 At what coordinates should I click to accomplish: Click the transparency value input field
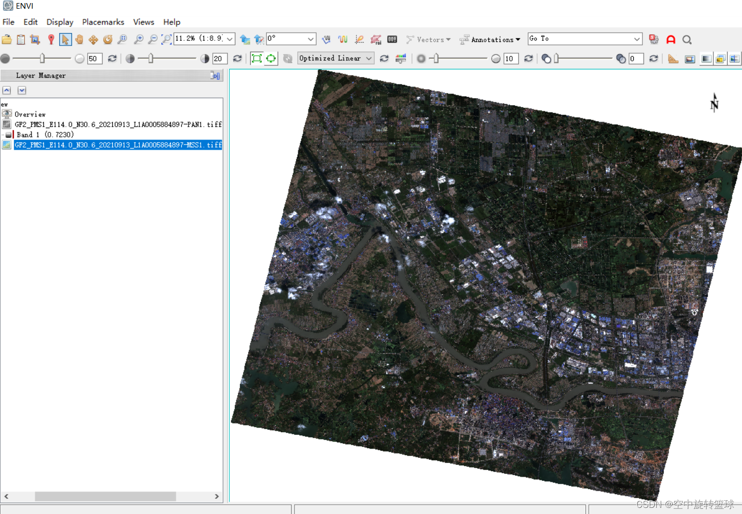click(635, 59)
